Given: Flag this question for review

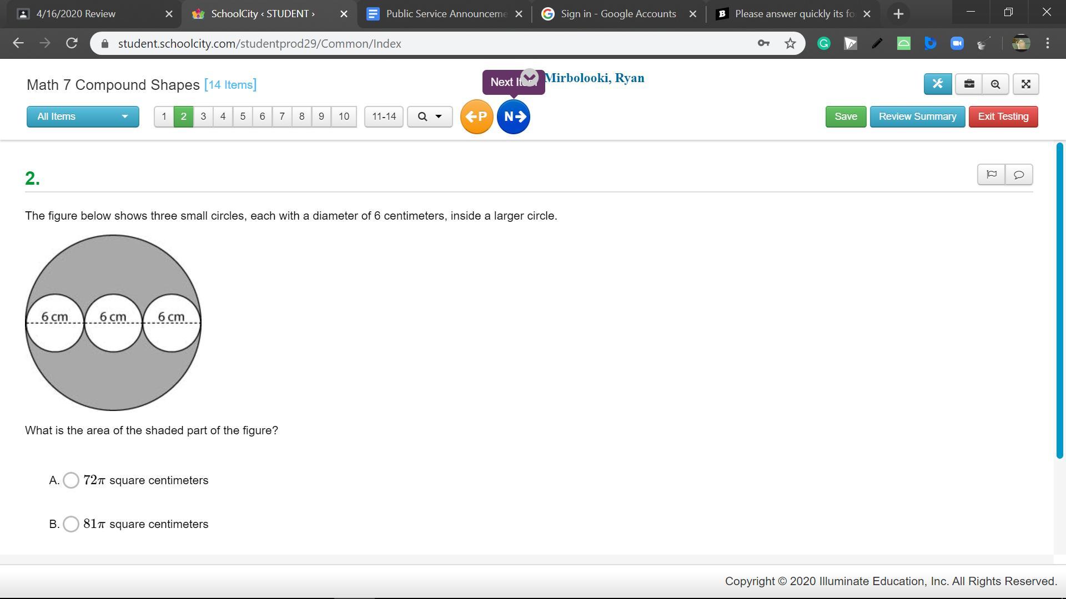Looking at the screenshot, I should 991,175.
